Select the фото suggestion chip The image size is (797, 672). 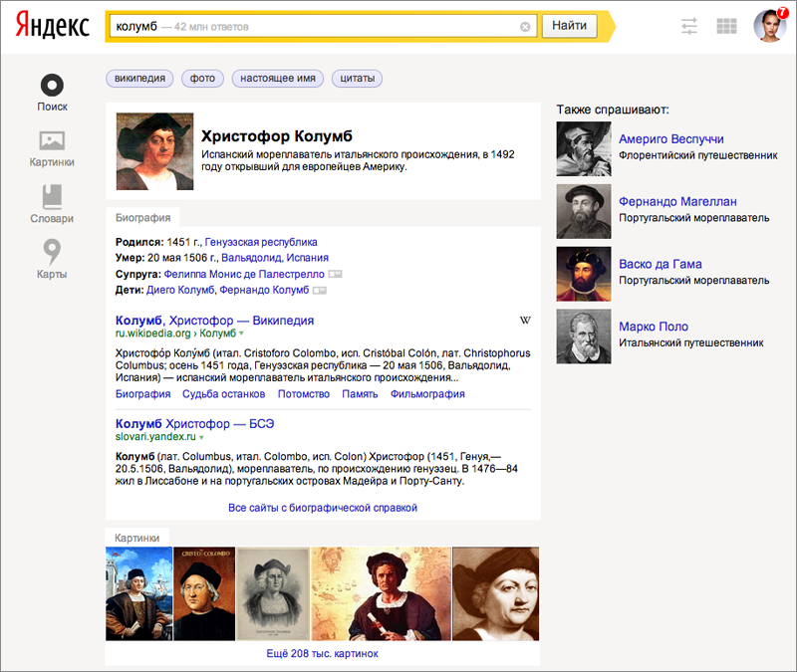coord(202,79)
